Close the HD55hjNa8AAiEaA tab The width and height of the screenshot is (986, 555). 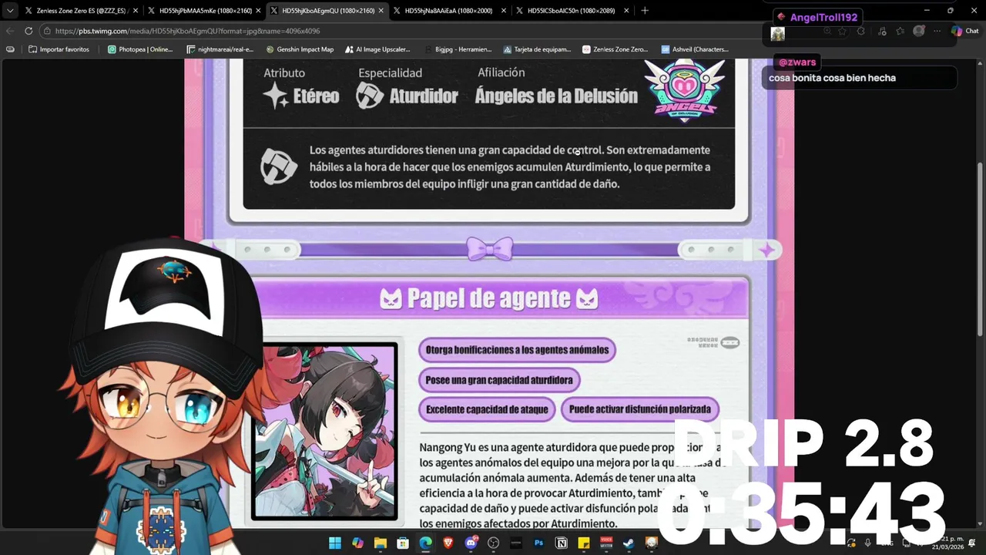(503, 11)
